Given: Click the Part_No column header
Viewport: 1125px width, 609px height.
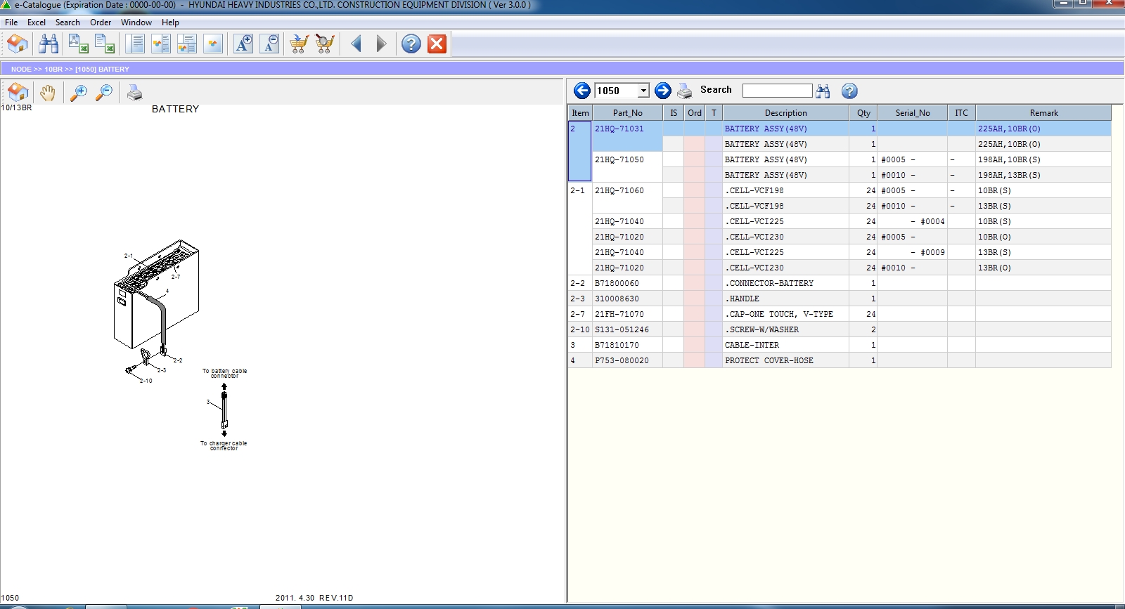Looking at the screenshot, I should click(628, 113).
